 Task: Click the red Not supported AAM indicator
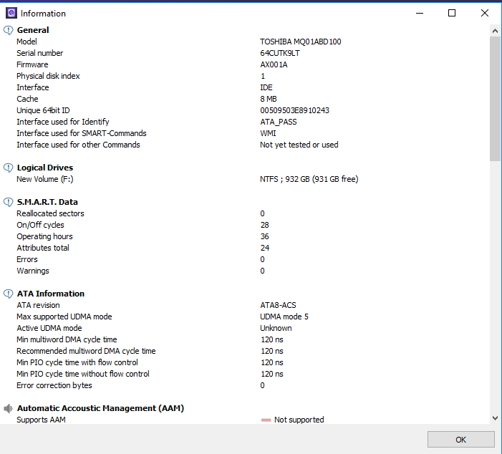coord(266,420)
